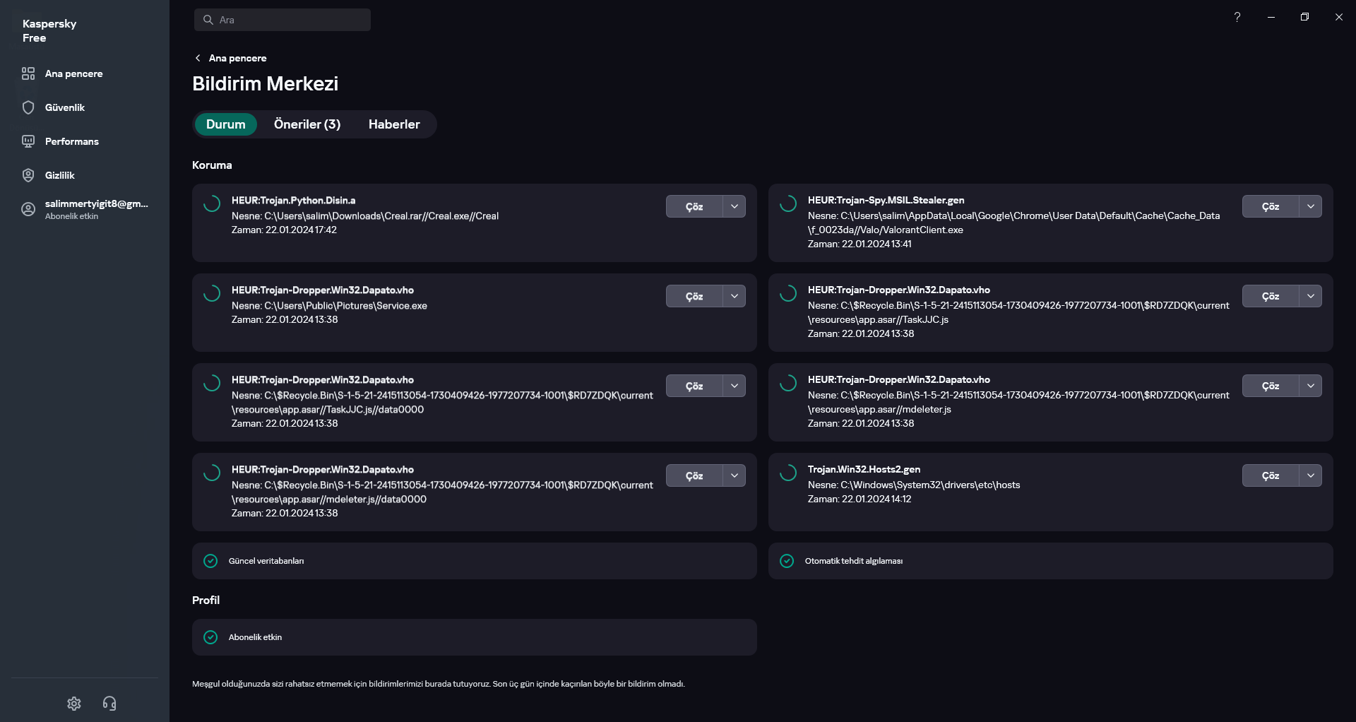
Task: Expand Çöz dropdown for Trojan.Python.Disin.a
Action: pyautogui.click(x=734, y=206)
